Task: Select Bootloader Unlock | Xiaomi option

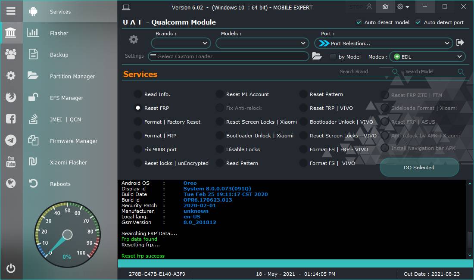Action: [220, 136]
